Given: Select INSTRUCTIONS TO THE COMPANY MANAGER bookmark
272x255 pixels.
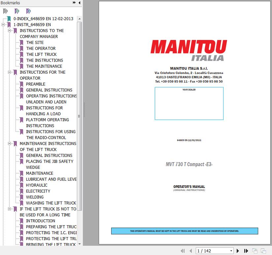Looking at the screenshot, I should 42,33.
